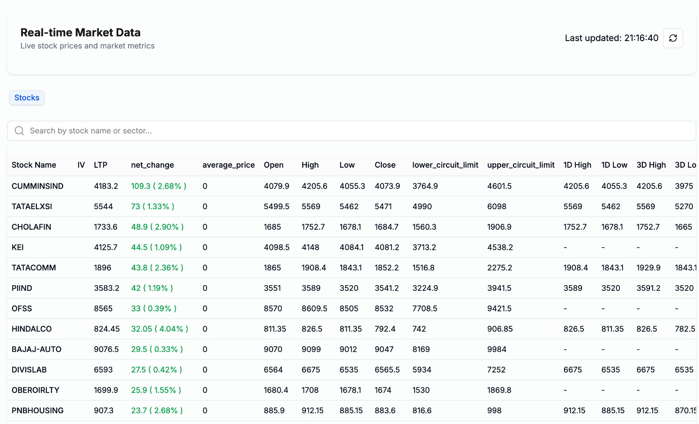The height and width of the screenshot is (424, 699).
Task: Sort by net_change column header
Action: click(152, 165)
